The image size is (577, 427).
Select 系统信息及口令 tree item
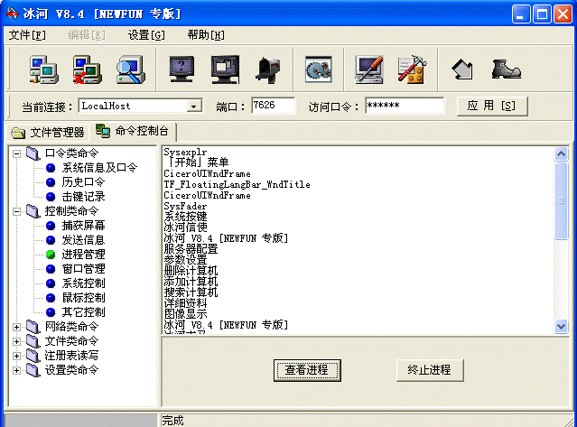(99, 168)
